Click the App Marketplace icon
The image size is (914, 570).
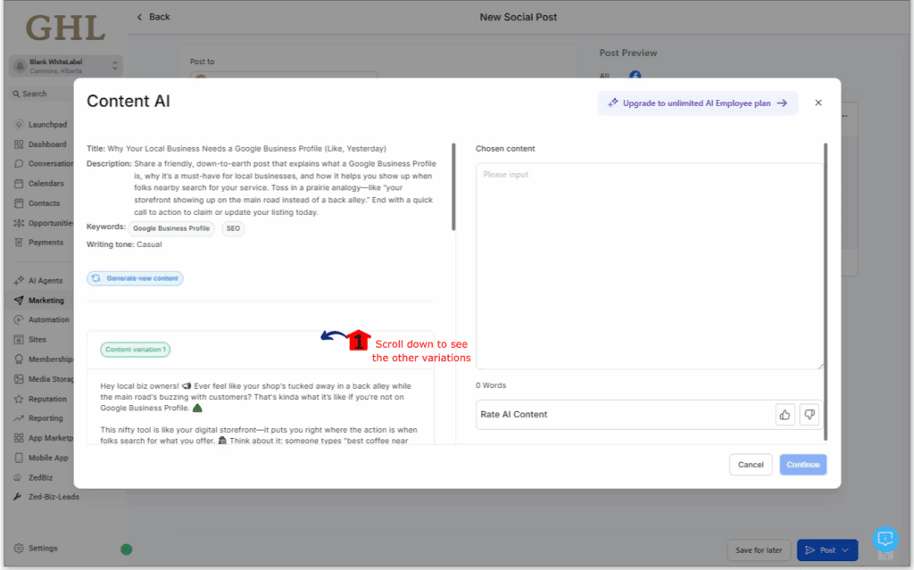pyautogui.click(x=19, y=438)
